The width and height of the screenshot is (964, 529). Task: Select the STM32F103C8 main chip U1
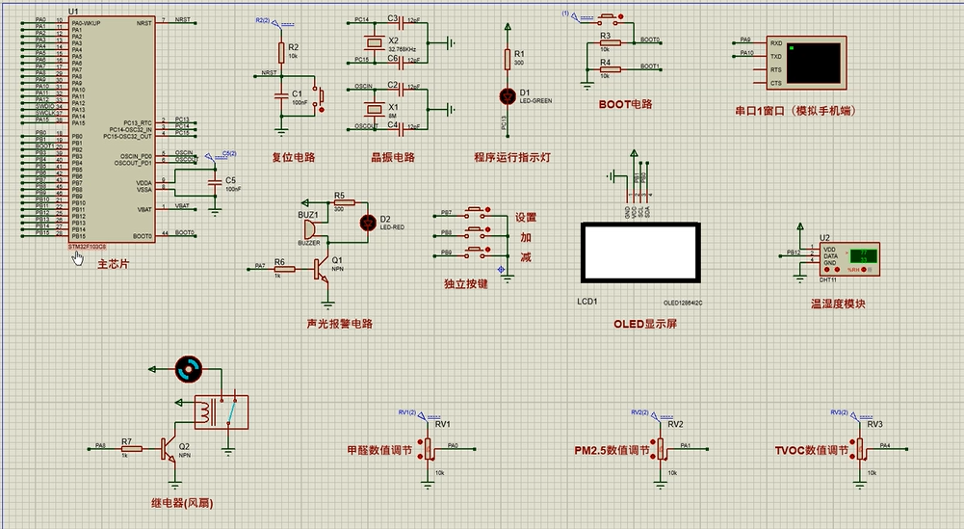tap(112, 129)
